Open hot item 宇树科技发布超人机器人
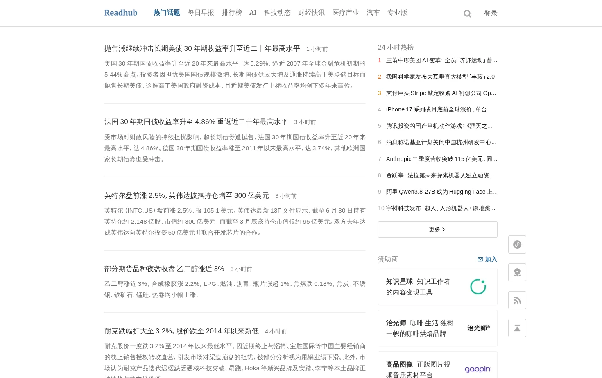 click(441, 208)
